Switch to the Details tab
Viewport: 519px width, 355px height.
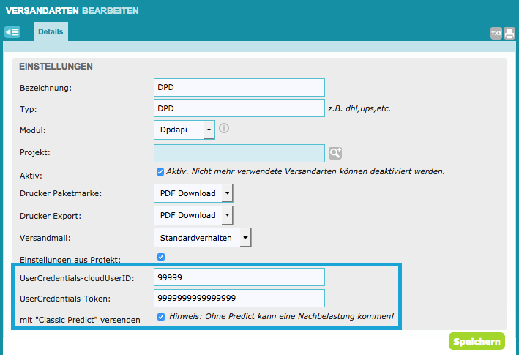[51, 32]
